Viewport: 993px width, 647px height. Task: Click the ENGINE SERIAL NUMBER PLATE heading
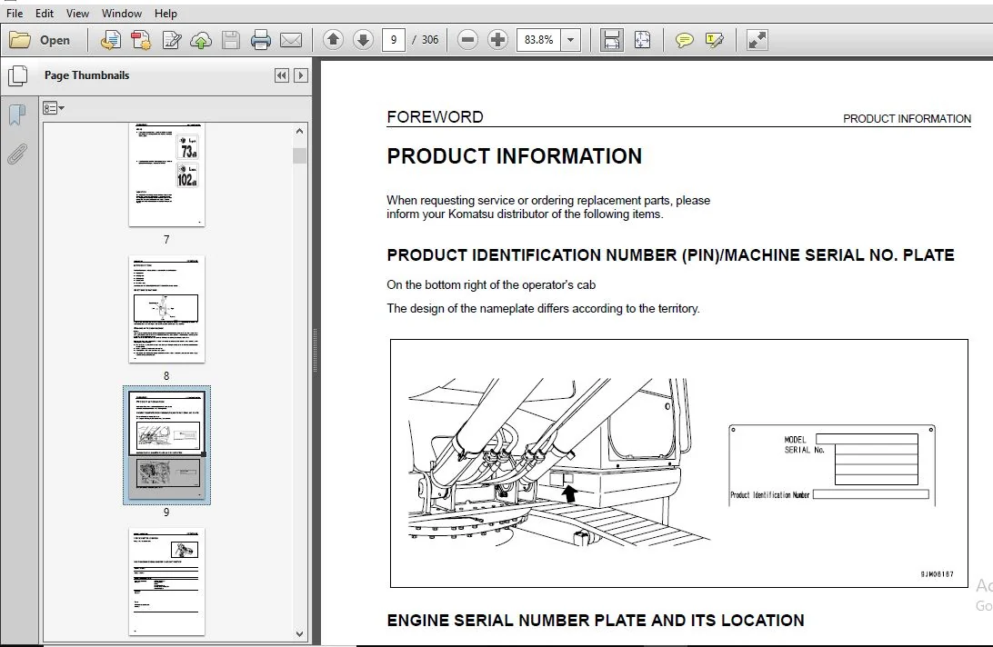coord(596,621)
